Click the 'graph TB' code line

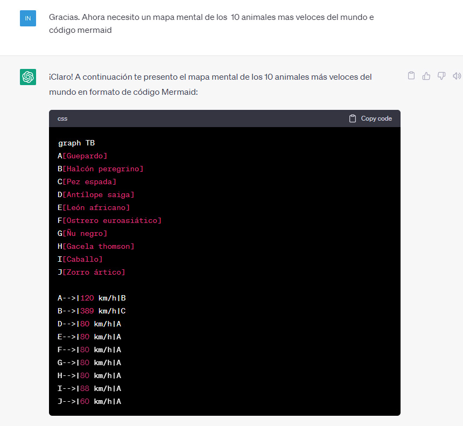[x=76, y=143]
